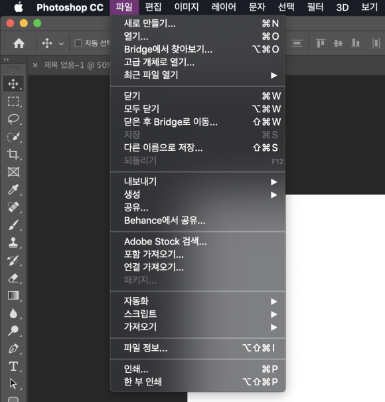
Task: Choose 공유... menu item
Action: (x=198, y=207)
